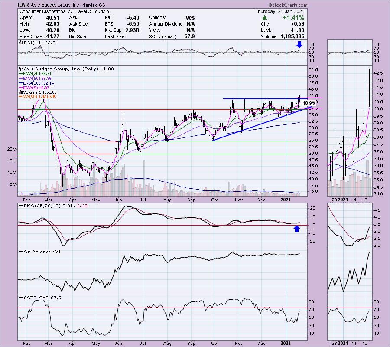Click the Last price value 41.80
Screen dimensions: 390x347
(x=298, y=30)
